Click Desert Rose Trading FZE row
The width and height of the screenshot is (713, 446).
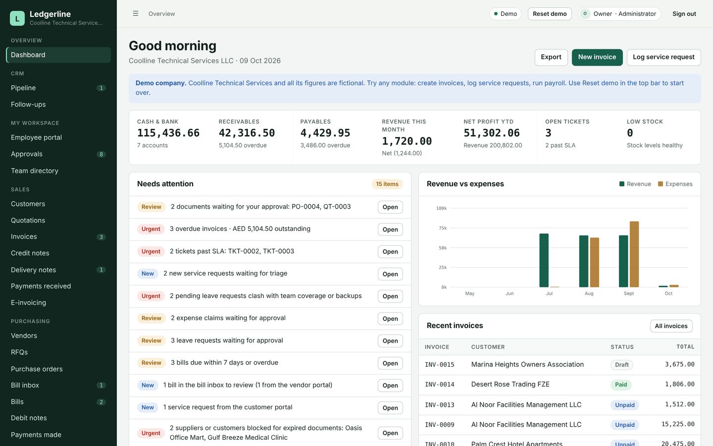(560, 385)
